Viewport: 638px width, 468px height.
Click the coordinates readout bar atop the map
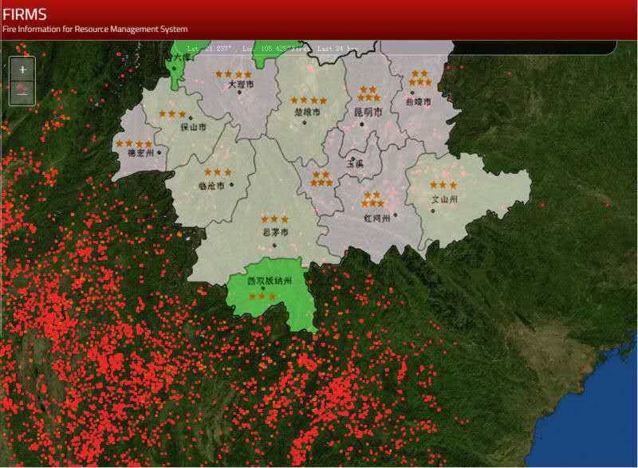[x=271, y=48]
